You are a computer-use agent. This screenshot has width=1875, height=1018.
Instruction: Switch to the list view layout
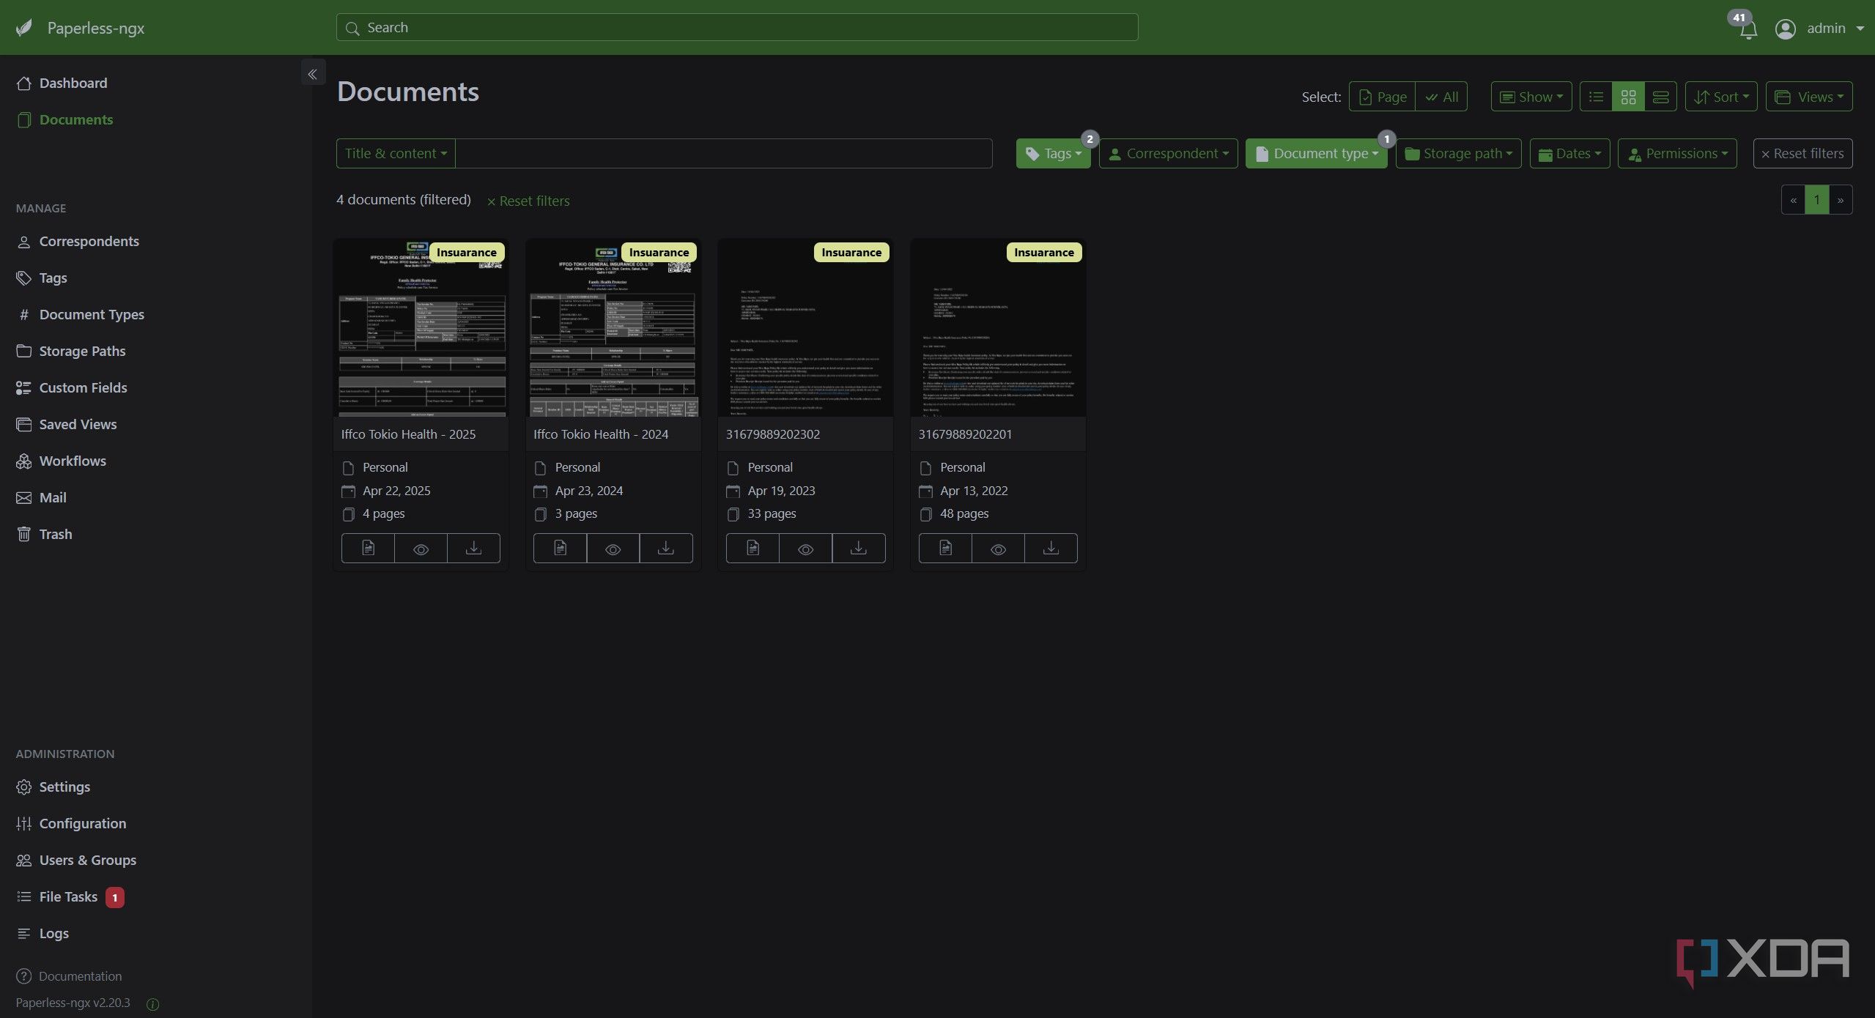[1596, 97]
